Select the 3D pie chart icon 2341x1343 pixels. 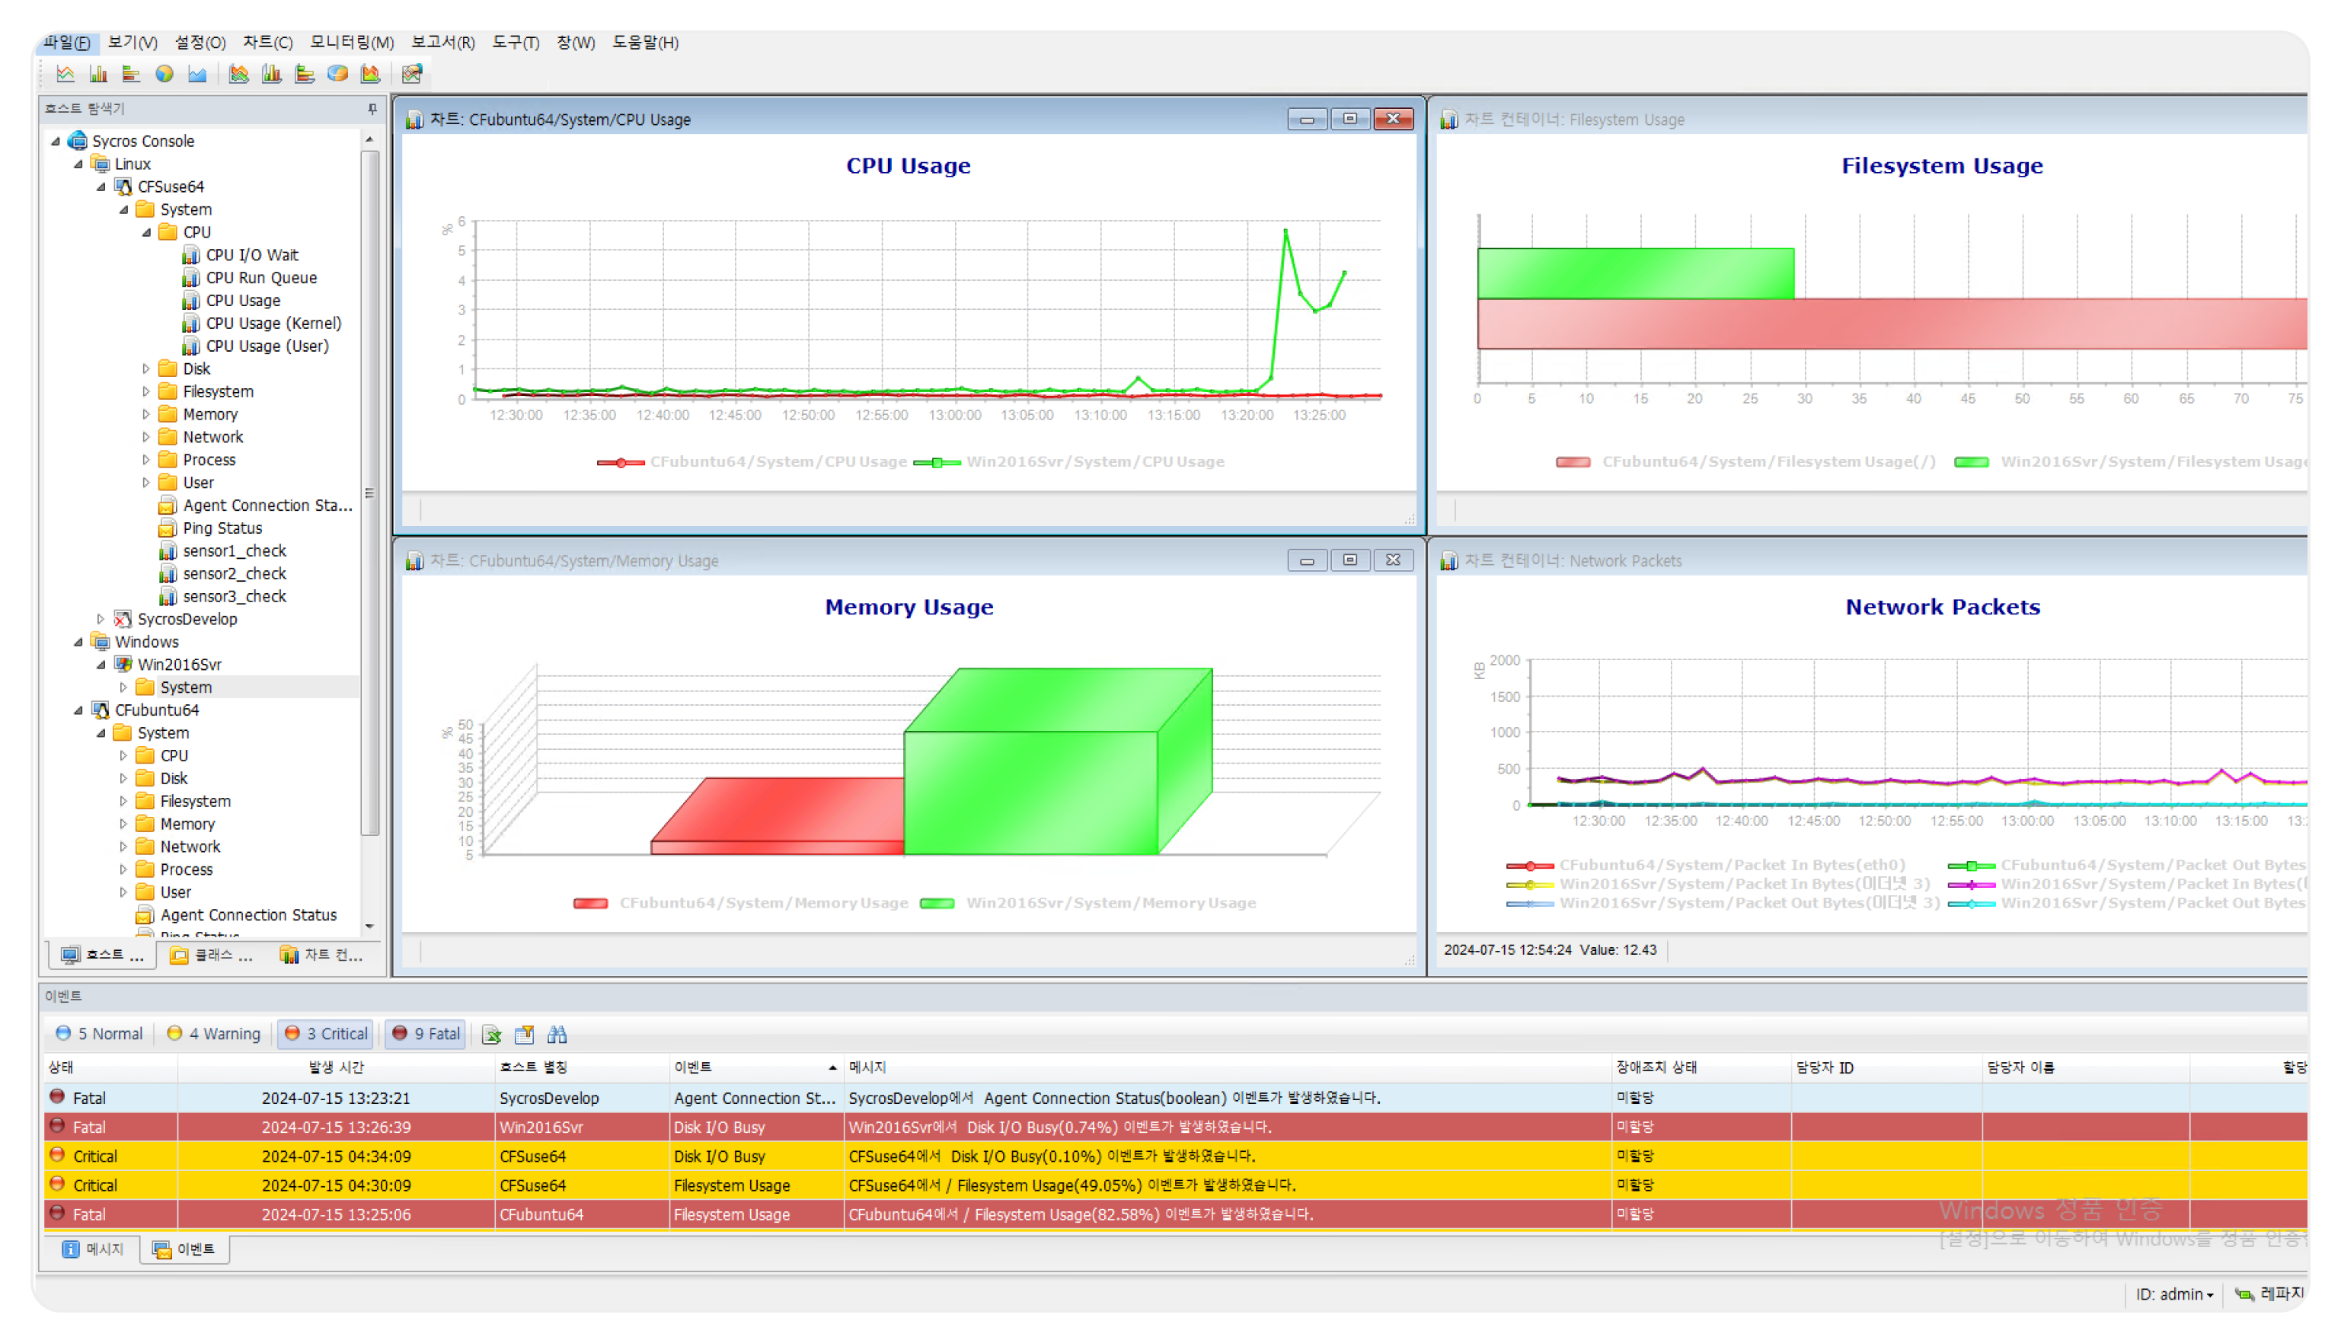pyautogui.click(x=337, y=74)
